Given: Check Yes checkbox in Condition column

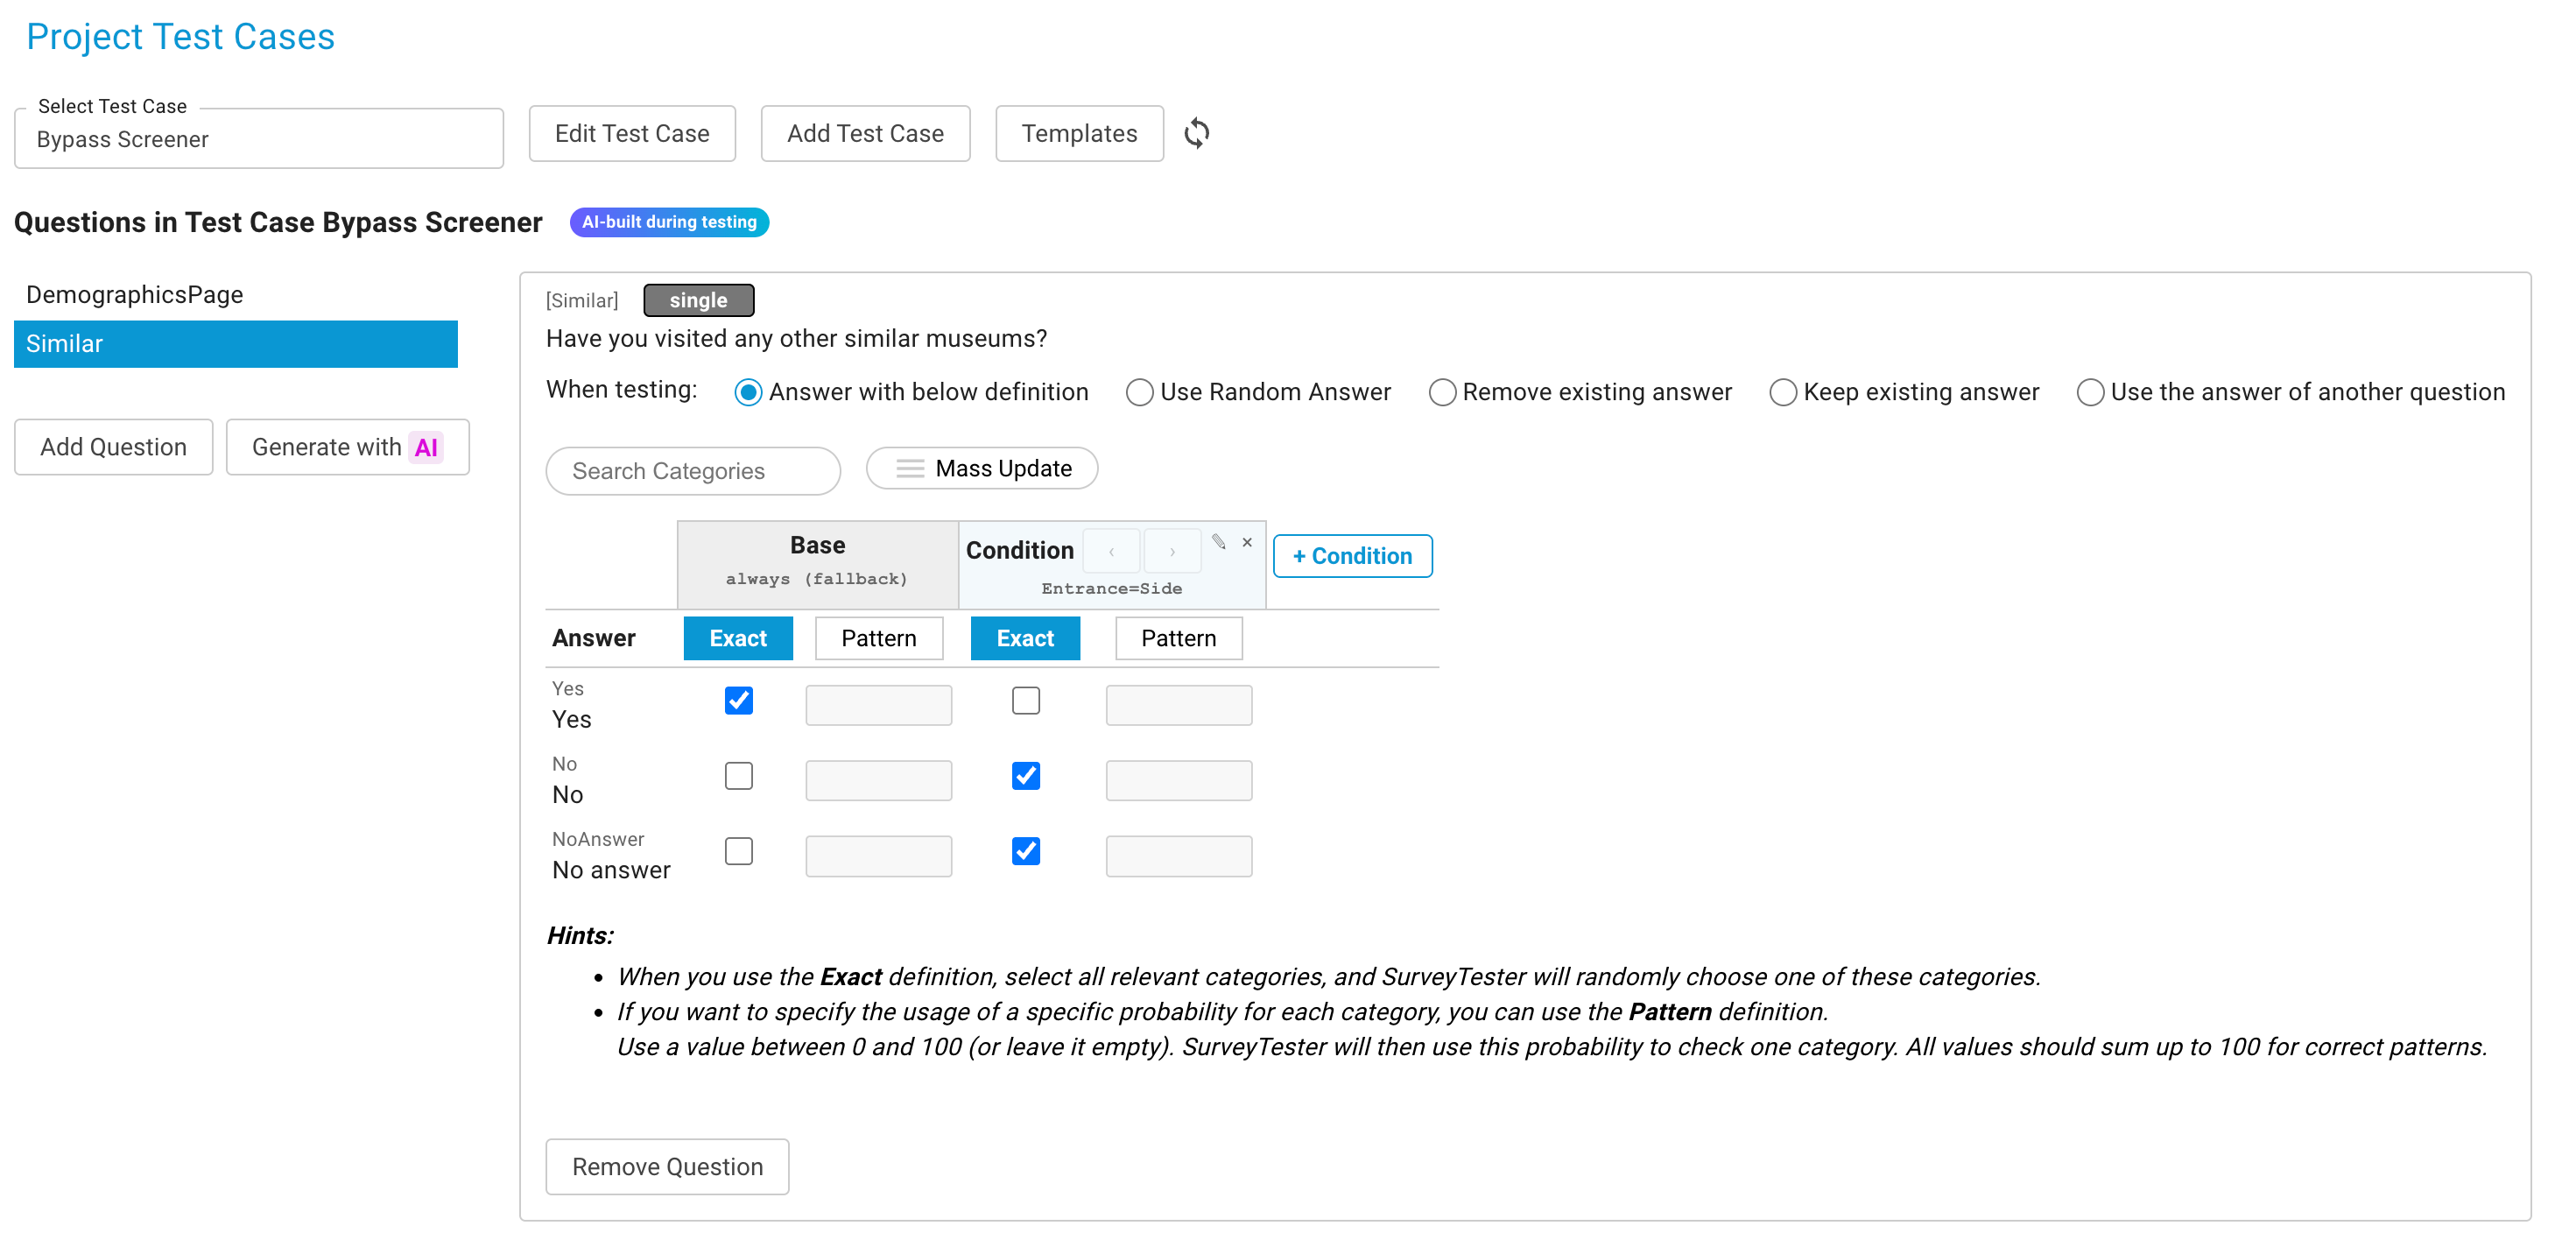Looking at the screenshot, I should [1026, 700].
